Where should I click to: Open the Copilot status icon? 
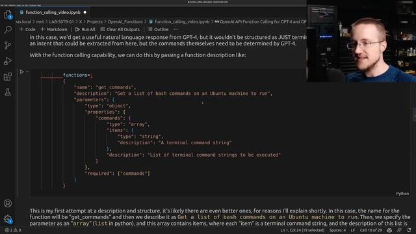[389, 230]
